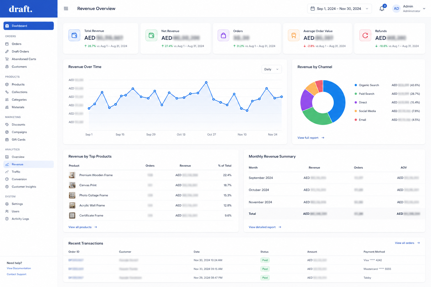Click the Customers sidebar icon
This screenshot has height=287, width=431.
(7, 67)
